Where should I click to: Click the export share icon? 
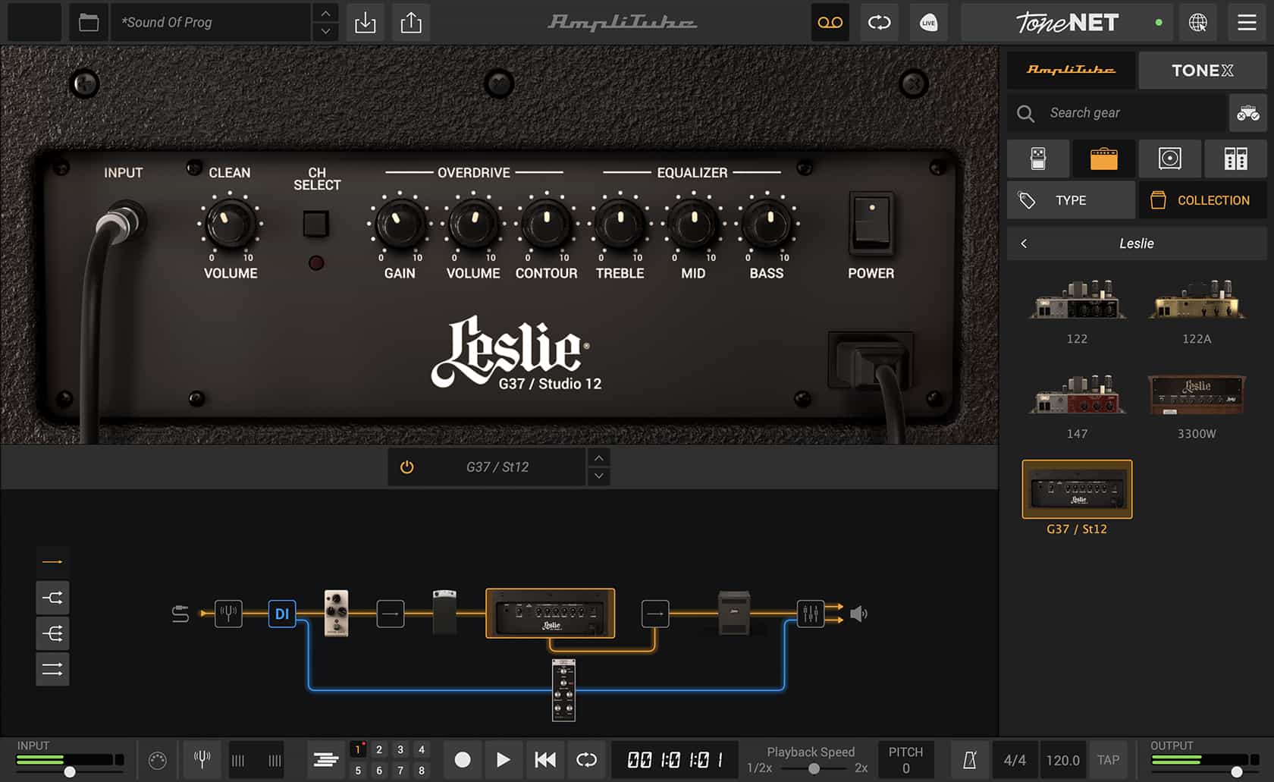411,23
